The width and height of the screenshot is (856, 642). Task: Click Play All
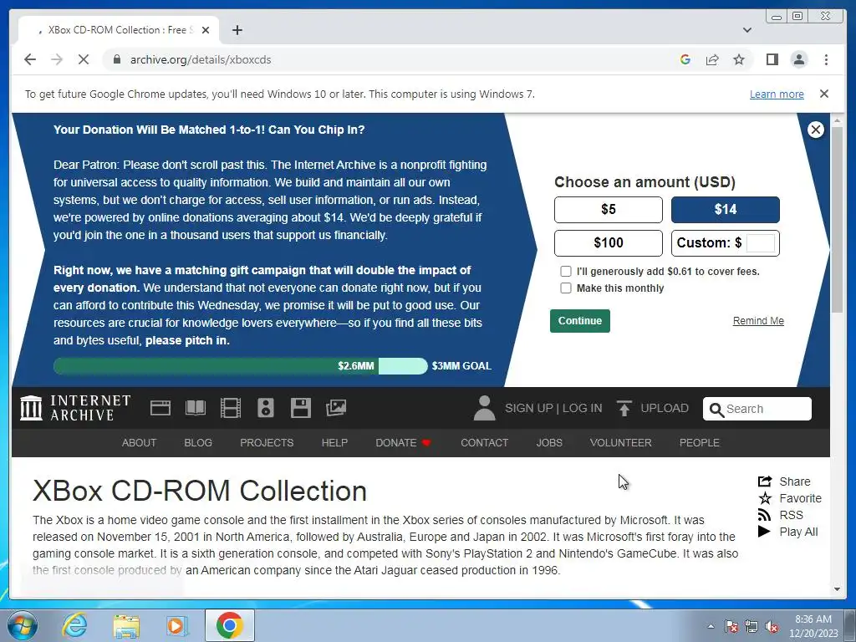pyautogui.click(x=787, y=532)
